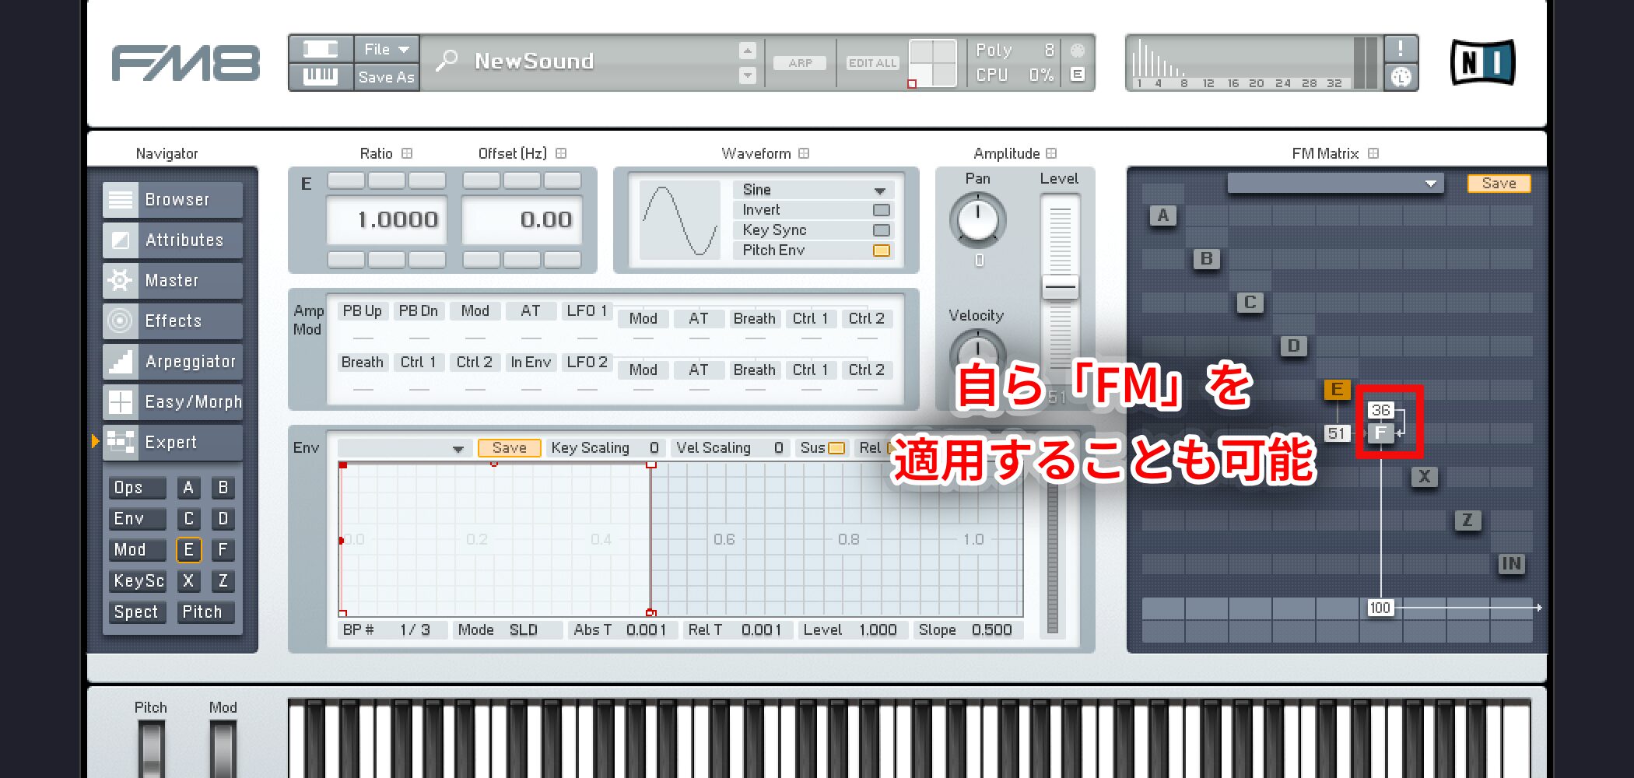
Task: Switch to the KeySc expert tab
Action: tap(138, 581)
